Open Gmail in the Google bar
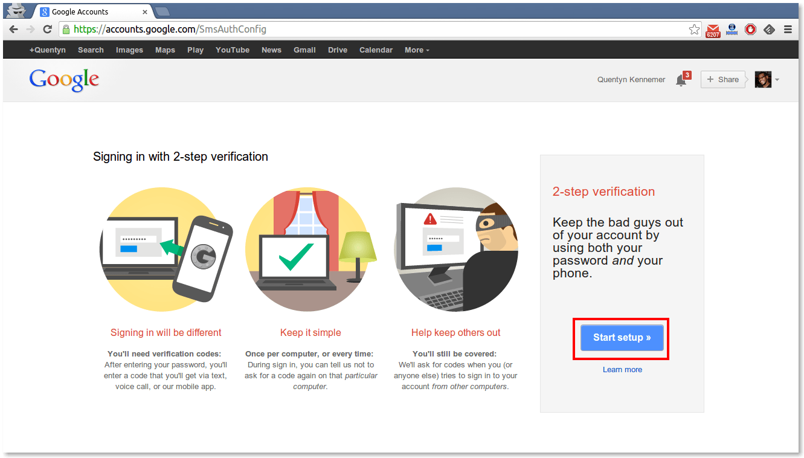 coord(304,50)
